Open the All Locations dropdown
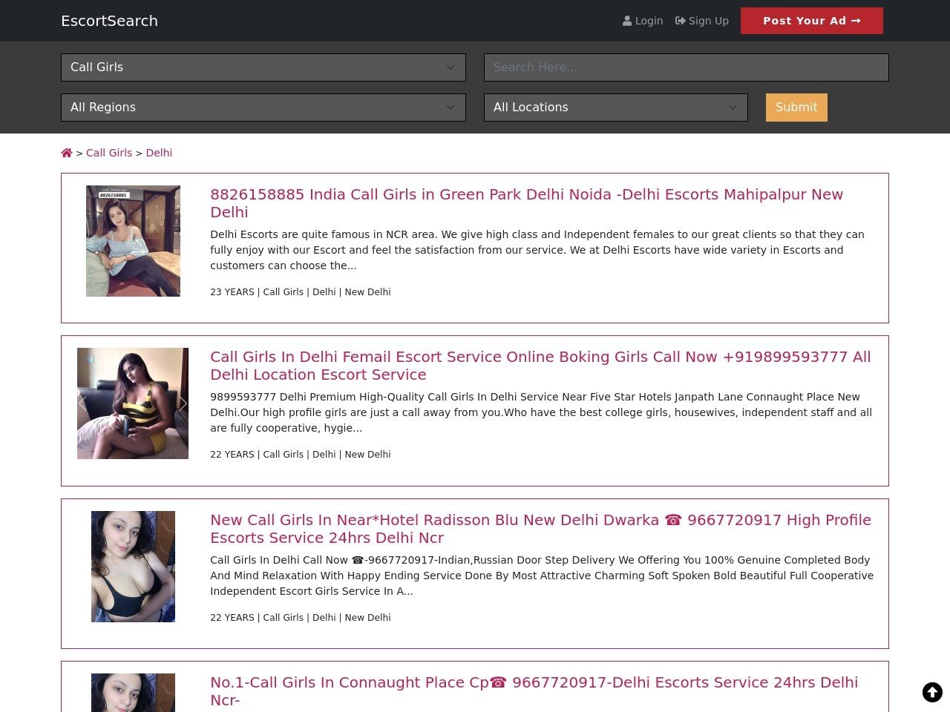This screenshot has width=950, height=712. [615, 108]
